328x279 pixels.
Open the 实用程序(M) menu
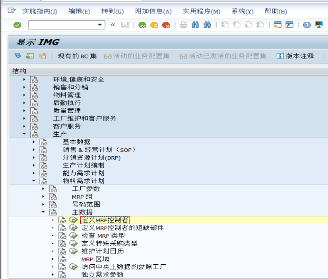pyautogui.click(x=202, y=11)
